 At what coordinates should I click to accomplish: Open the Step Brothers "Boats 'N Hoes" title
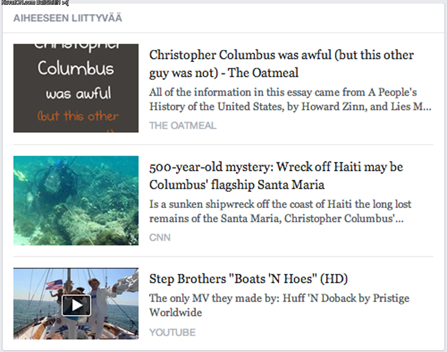tap(248, 279)
